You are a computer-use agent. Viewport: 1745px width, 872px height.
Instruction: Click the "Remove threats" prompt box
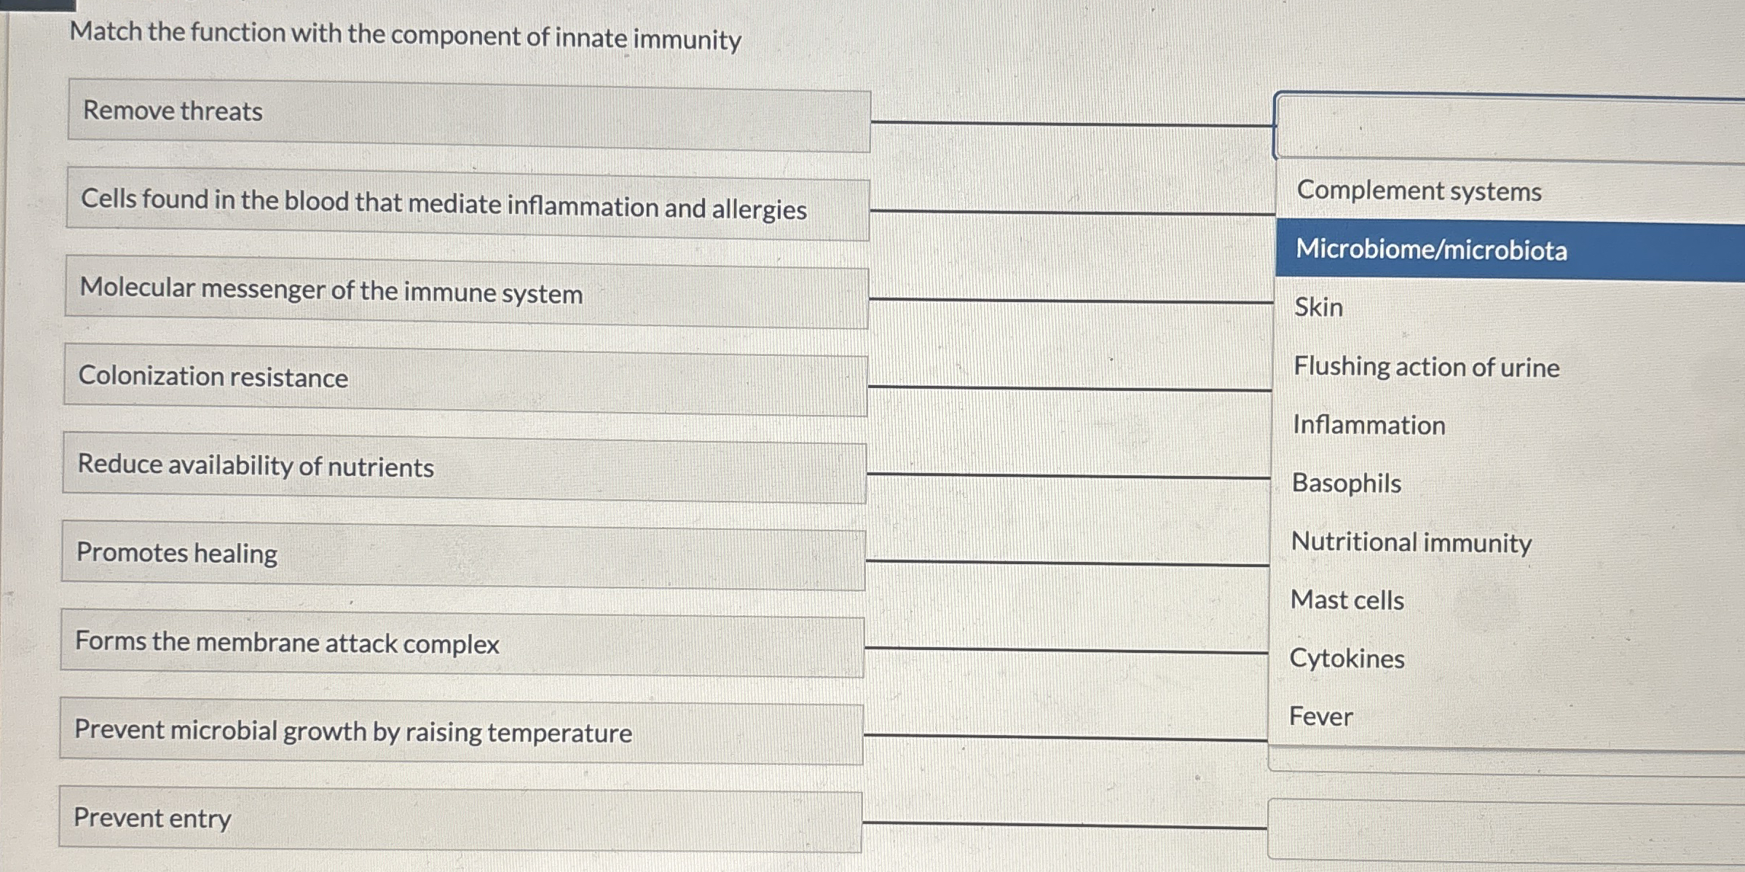click(466, 112)
